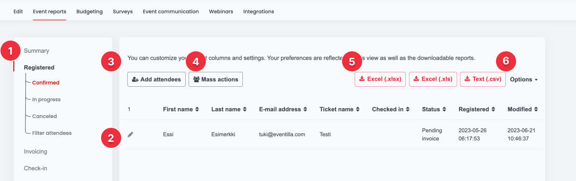The width and height of the screenshot is (576, 181).
Task: Switch to the Budgeting tab
Action: coord(89,11)
